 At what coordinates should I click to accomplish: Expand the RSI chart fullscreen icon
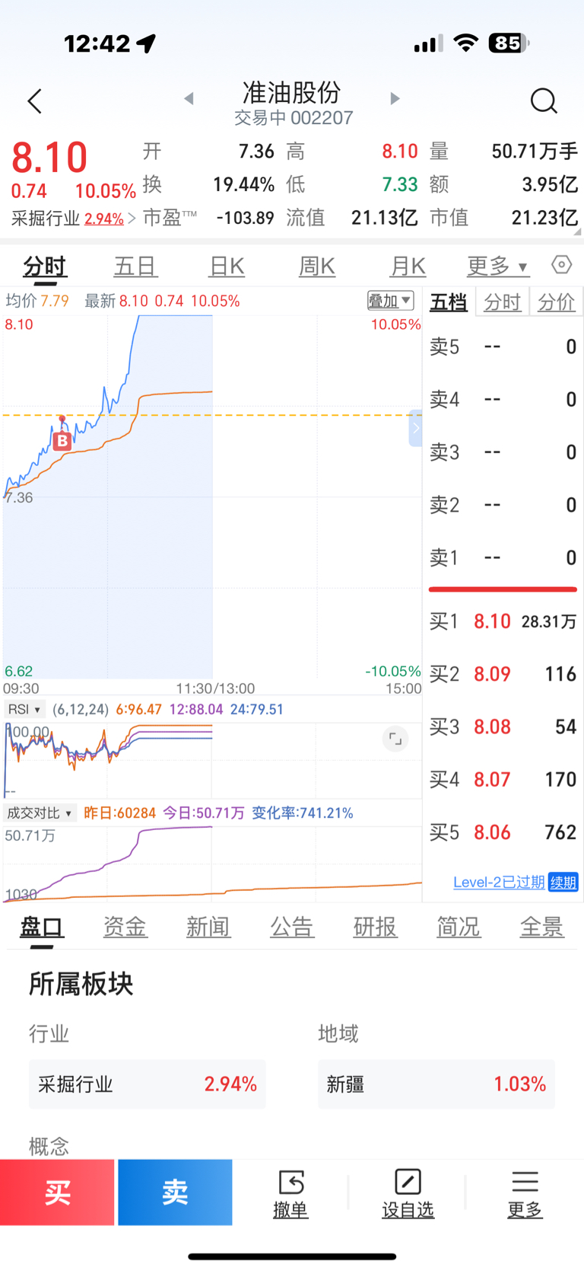(x=395, y=739)
